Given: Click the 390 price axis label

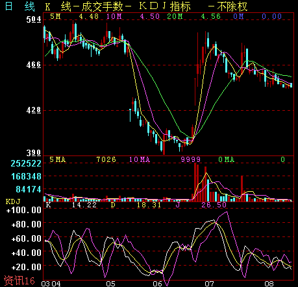Looking at the screenshot, I should [x=34, y=153].
